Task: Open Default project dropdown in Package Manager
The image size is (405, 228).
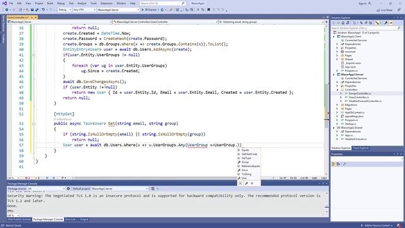Action: 120,189
